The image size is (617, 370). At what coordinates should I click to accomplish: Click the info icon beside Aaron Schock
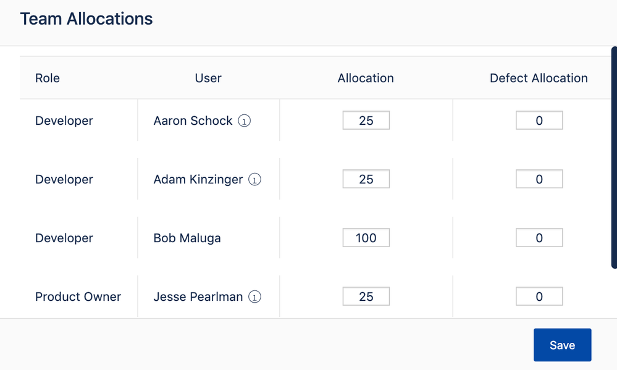coord(245,121)
